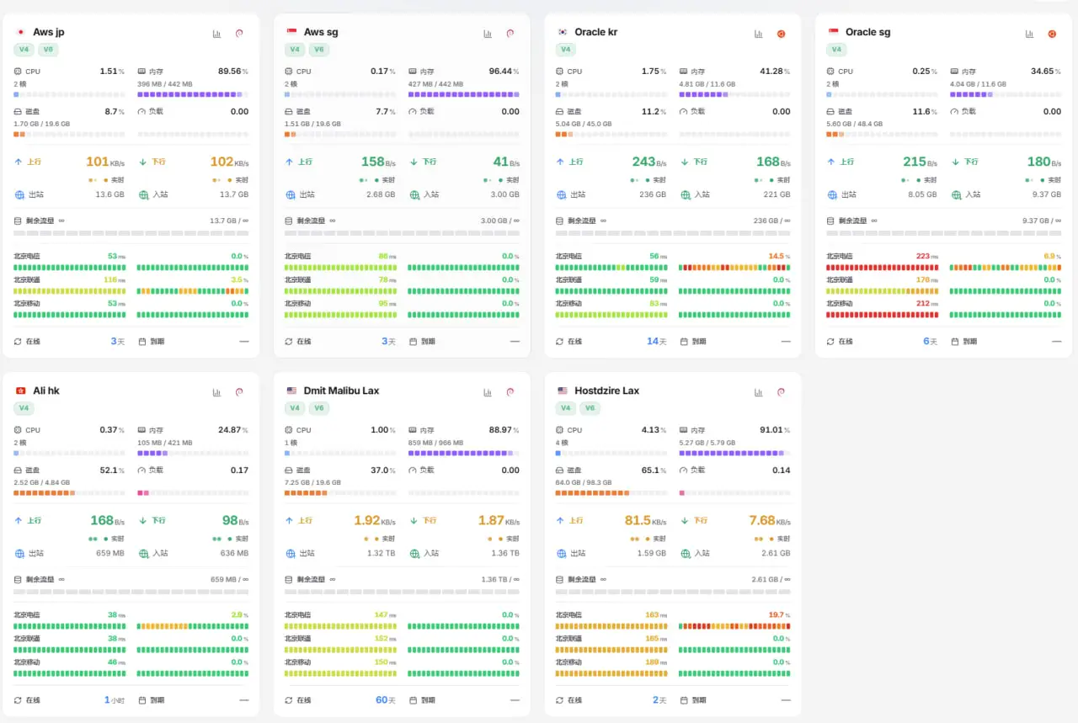Click the 北京联通 label on Aws jp card
The image size is (1078, 723).
(x=27, y=279)
